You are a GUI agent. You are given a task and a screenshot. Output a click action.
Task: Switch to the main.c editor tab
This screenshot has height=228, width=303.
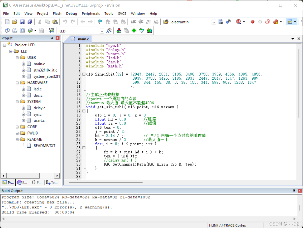pyautogui.click(x=80, y=39)
